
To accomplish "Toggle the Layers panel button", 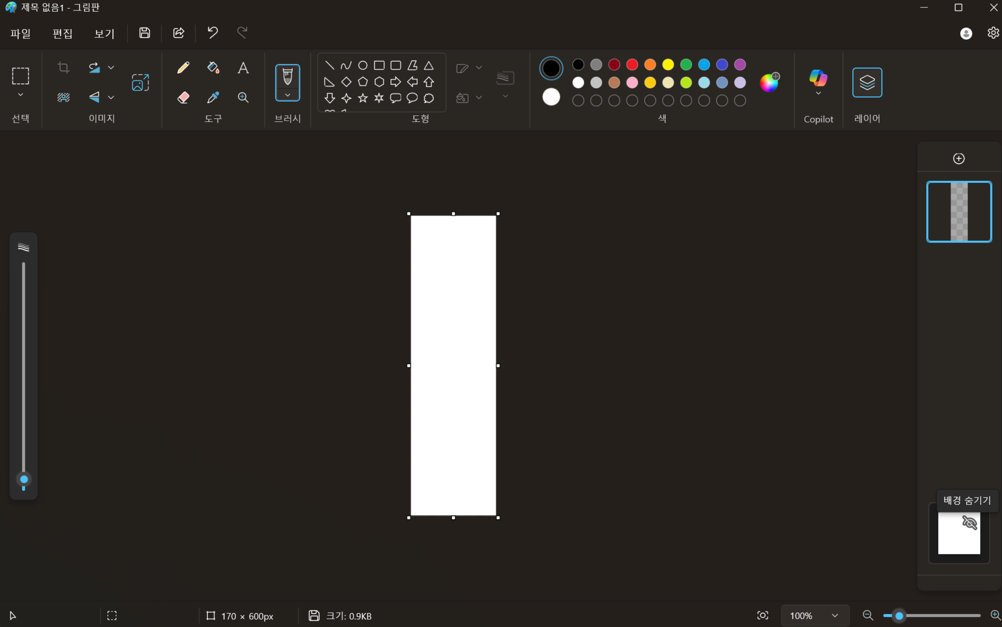I will click(867, 82).
